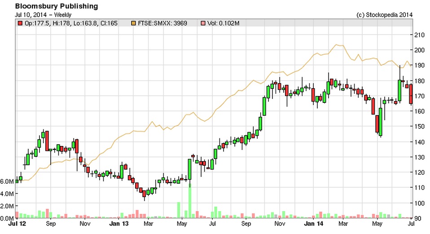Click the '120' price axis label
The image size is (430, 234).
420,172
